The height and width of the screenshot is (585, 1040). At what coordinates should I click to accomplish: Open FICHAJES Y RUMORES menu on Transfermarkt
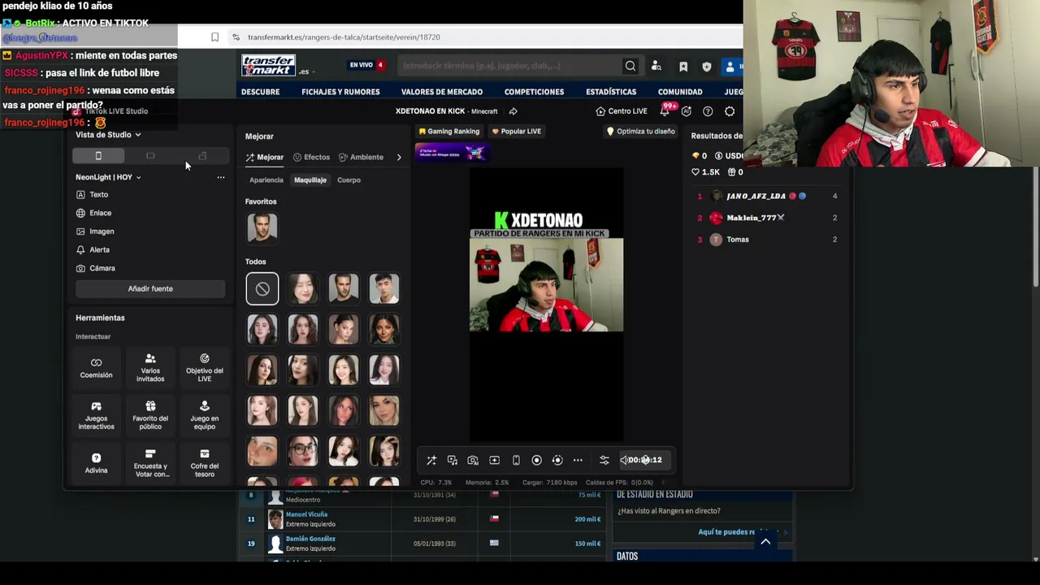(340, 92)
